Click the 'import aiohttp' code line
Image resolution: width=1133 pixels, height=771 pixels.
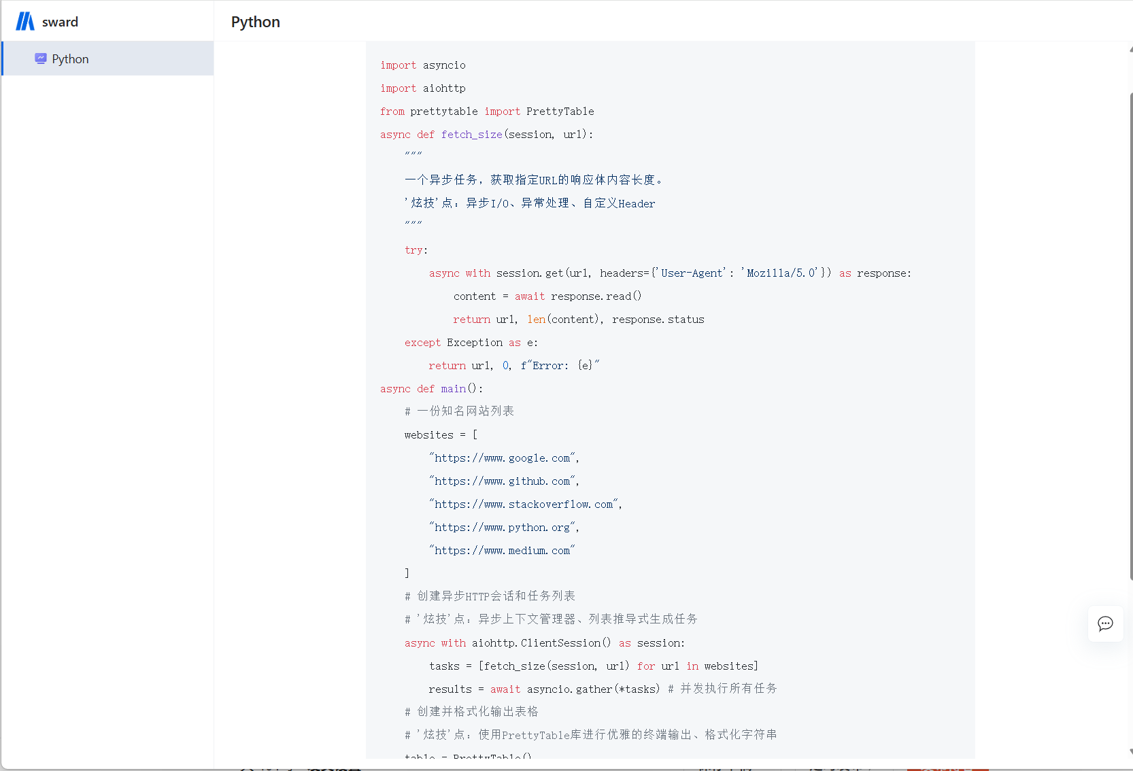point(423,88)
